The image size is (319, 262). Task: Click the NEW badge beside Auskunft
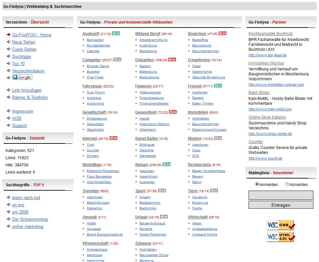(116, 33)
